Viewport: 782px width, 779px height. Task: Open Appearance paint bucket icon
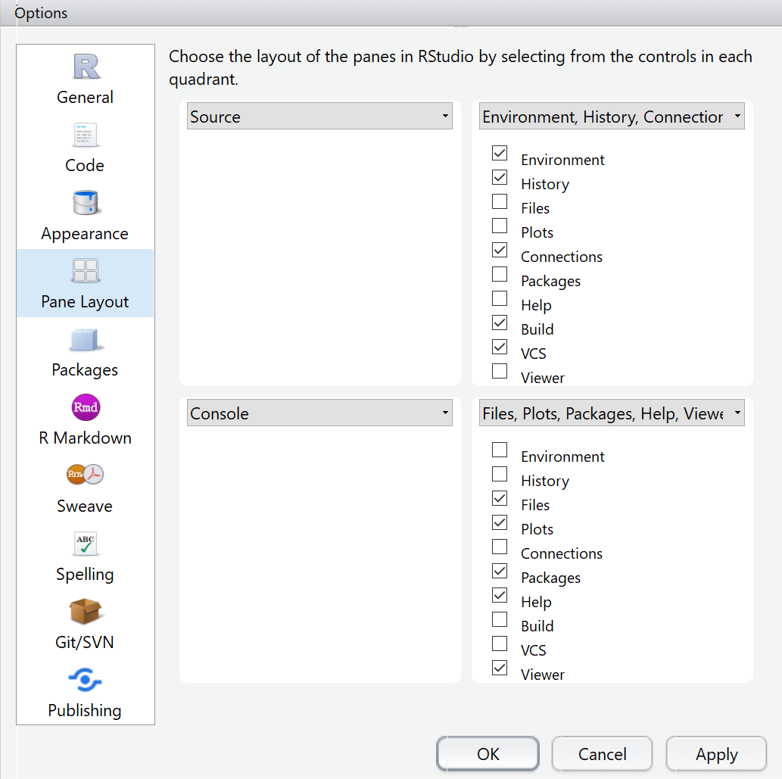click(x=86, y=202)
